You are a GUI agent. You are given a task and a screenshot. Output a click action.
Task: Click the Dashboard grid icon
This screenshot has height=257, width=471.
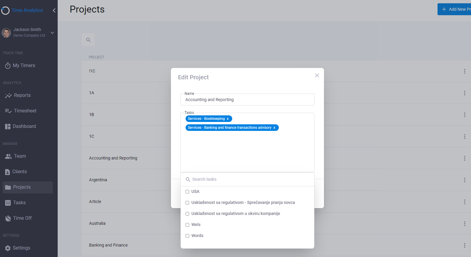[8, 126]
